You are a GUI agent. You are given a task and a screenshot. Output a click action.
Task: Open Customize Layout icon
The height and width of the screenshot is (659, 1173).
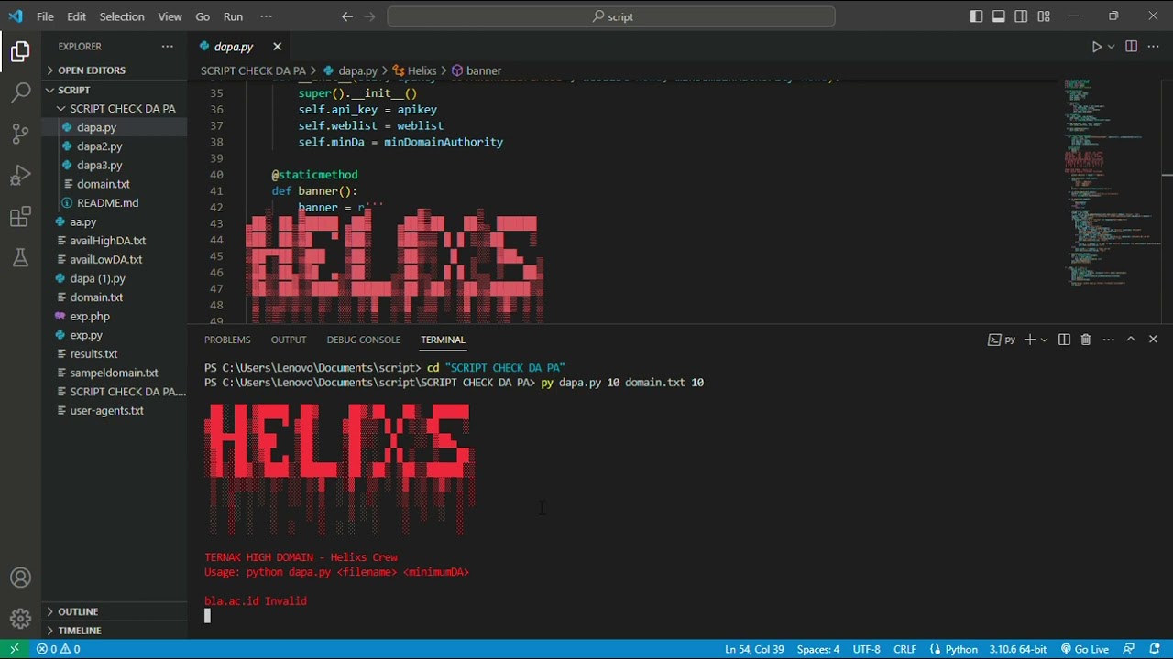point(1044,16)
